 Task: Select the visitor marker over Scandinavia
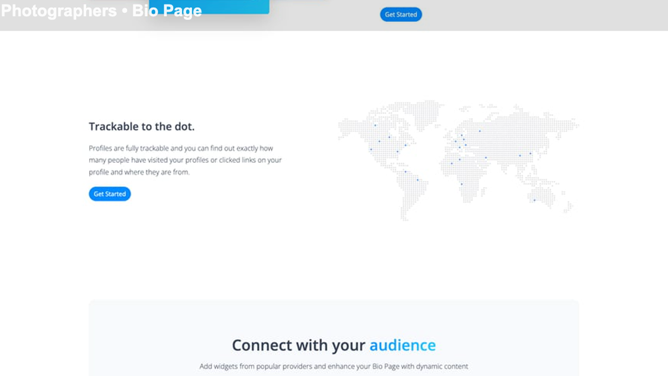point(461,135)
